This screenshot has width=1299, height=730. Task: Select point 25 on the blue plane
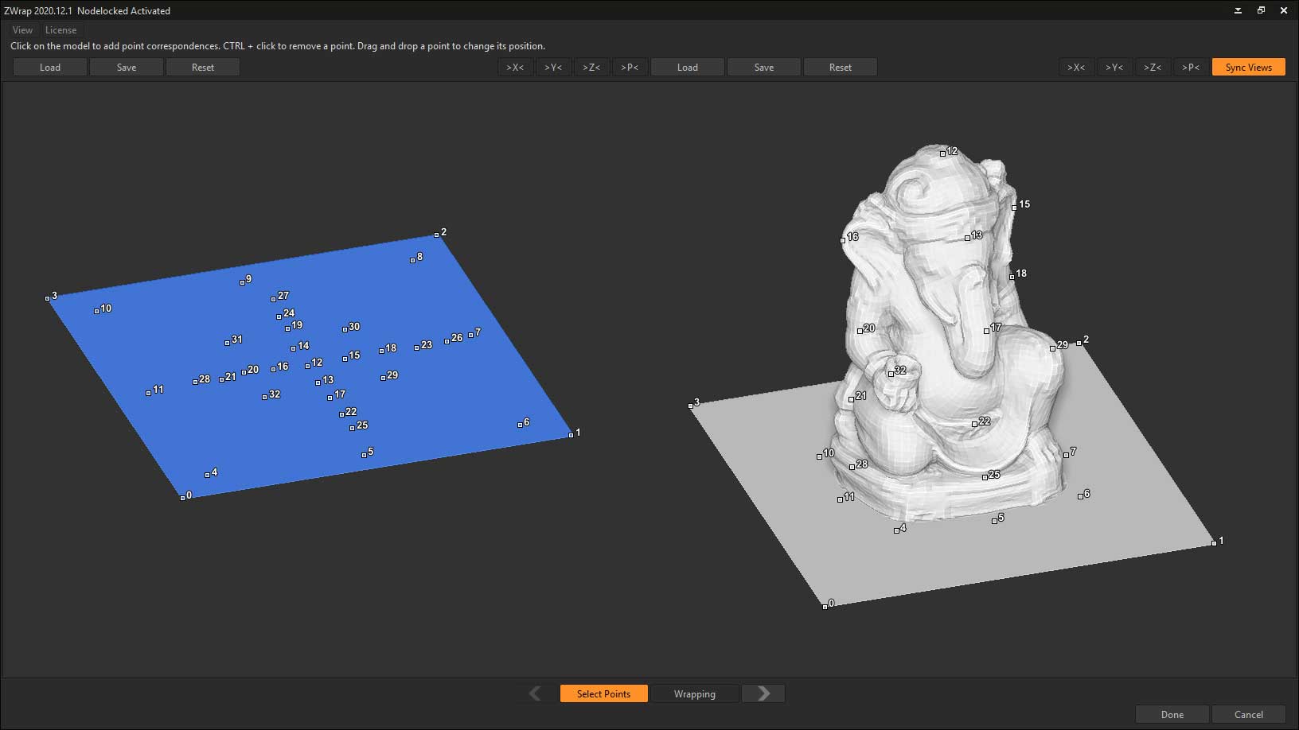tap(352, 428)
